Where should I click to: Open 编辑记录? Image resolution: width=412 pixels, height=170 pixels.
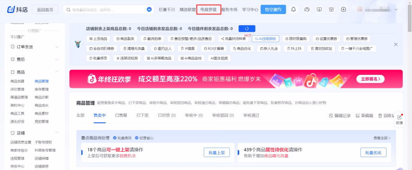coord(340,116)
